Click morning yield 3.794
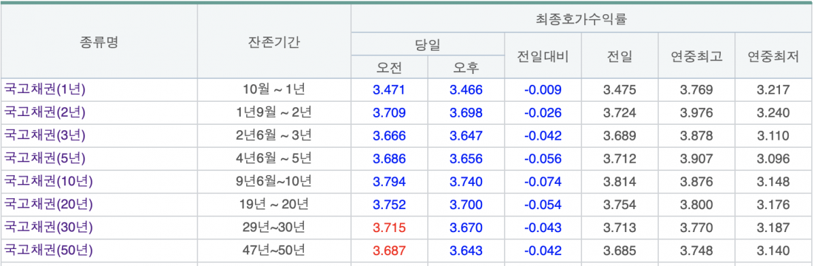814x266 pixels. point(390,182)
